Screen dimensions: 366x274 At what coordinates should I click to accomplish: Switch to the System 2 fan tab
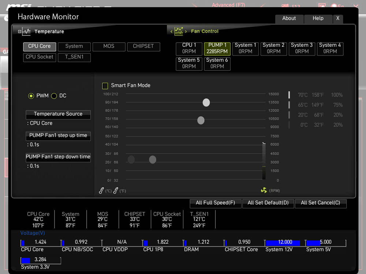273,49
